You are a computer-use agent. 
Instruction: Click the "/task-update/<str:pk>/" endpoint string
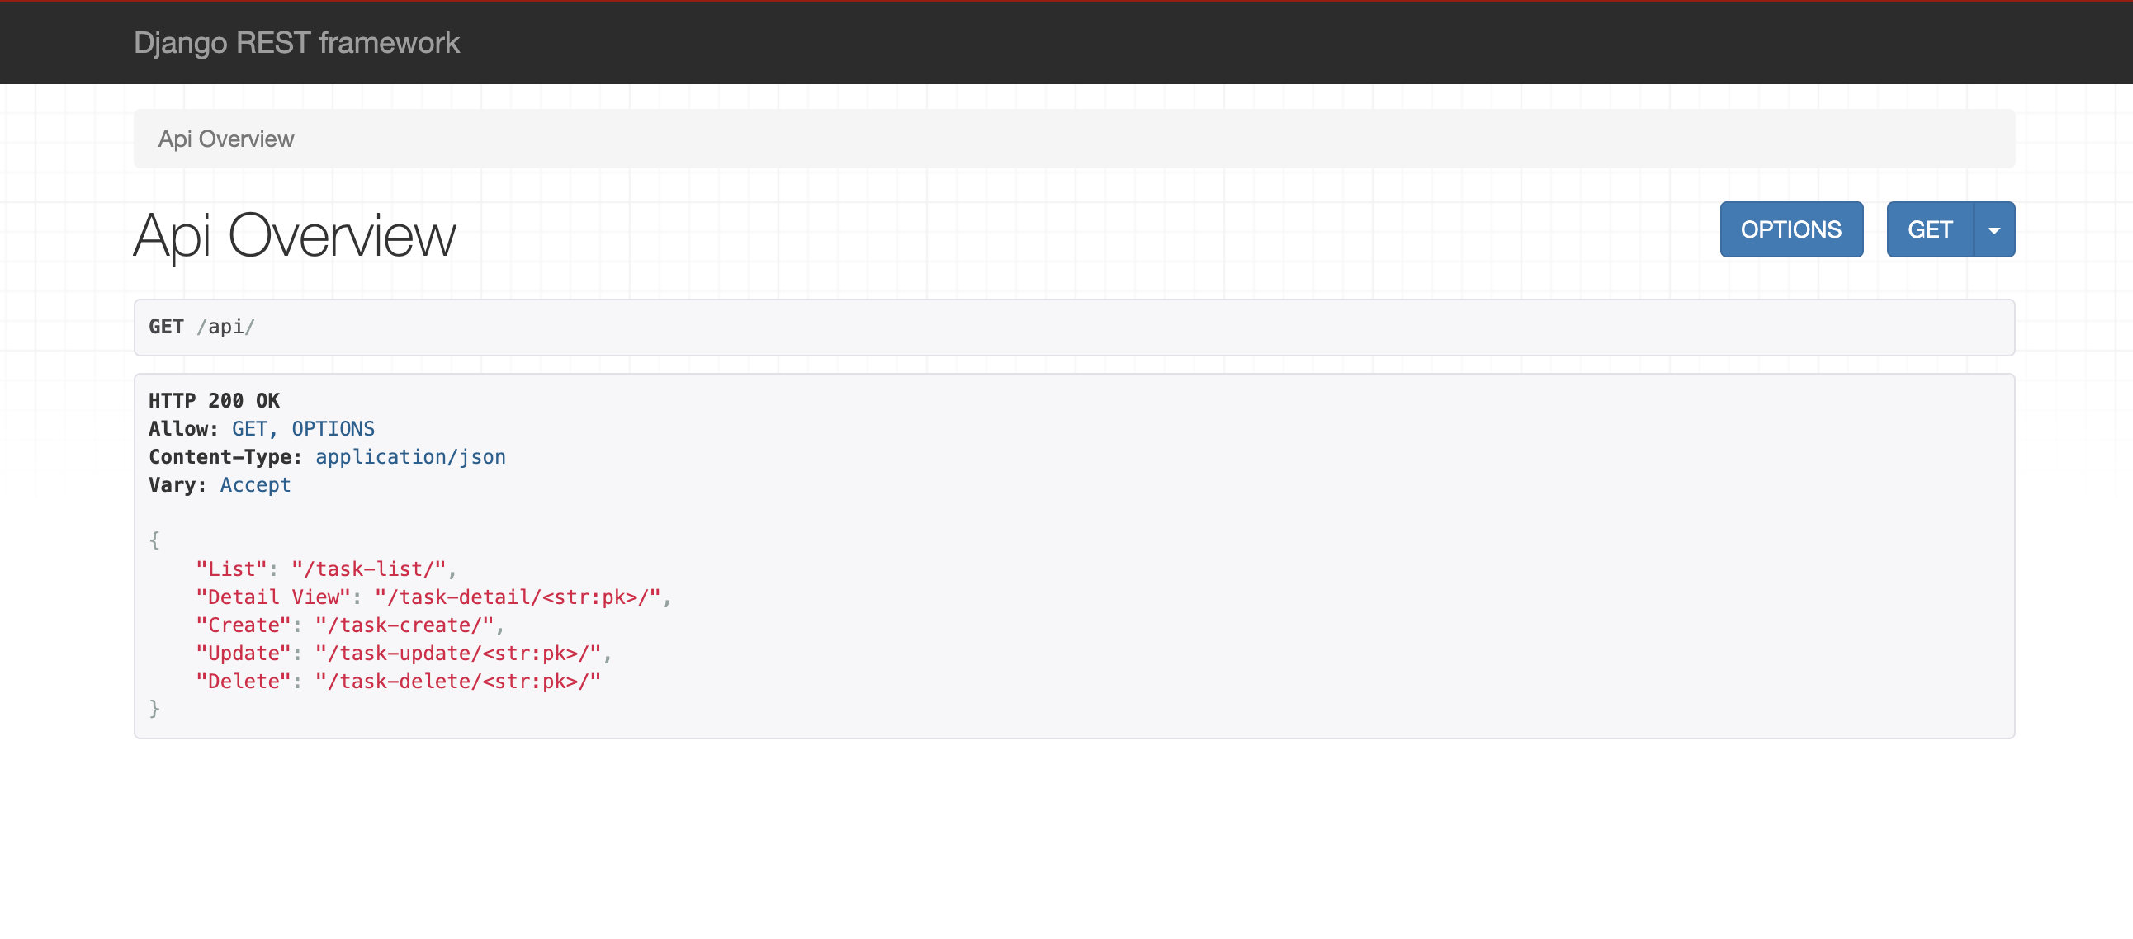tap(458, 654)
